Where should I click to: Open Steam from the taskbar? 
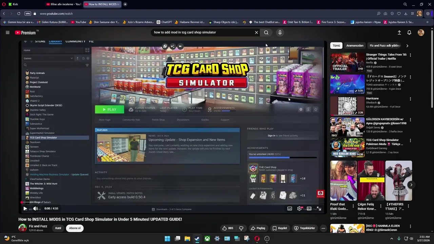coord(197,239)
